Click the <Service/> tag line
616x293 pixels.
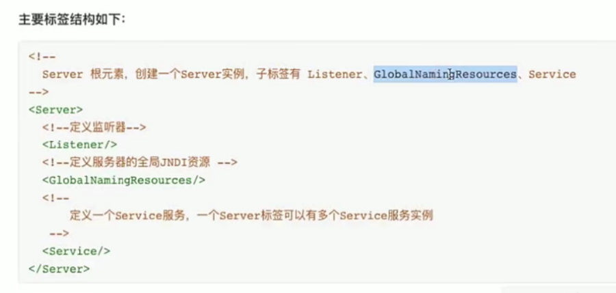coord(76,251)
